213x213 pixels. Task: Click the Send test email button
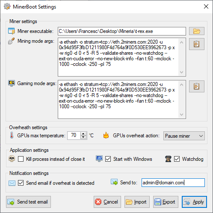pos(28,202)
